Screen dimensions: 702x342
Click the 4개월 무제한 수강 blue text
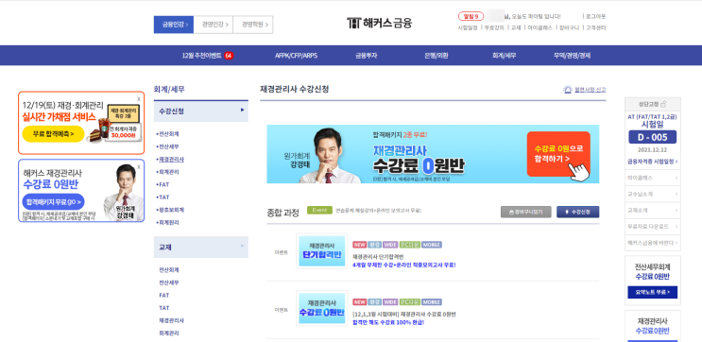(x=404, y=265)
